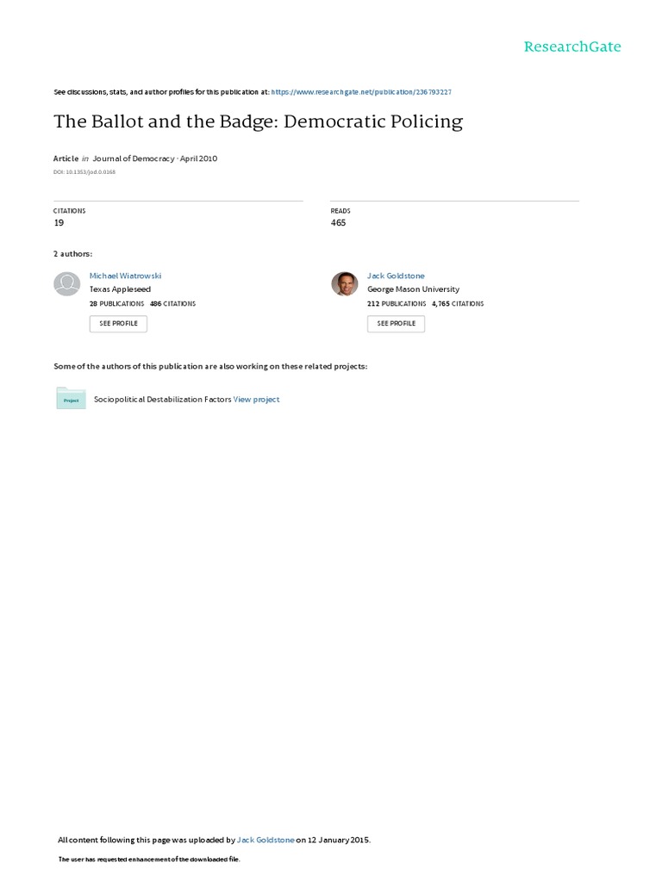Open Michael Wiatrowski's author name link
Image resolution: width=662 pixels, height=882 pixels.
point(126,276)
